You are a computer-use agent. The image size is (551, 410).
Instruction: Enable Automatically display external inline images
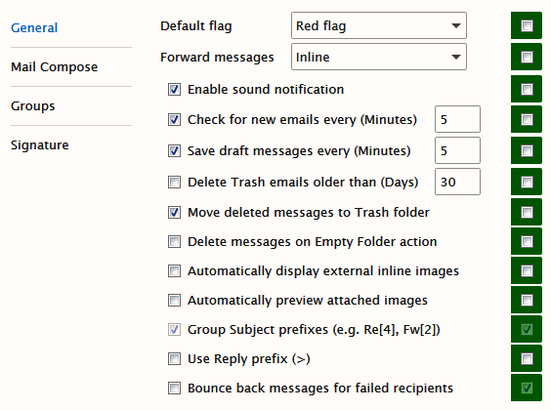[x=174, y=270]
